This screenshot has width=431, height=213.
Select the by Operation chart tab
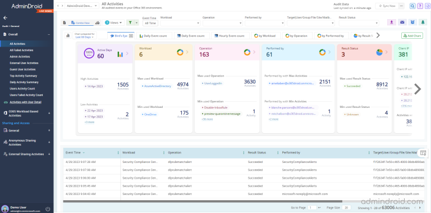pos(297,36)
